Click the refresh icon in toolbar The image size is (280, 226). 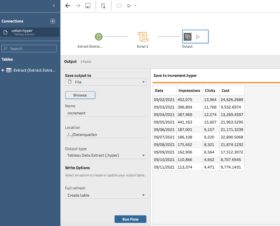point(119,6)
